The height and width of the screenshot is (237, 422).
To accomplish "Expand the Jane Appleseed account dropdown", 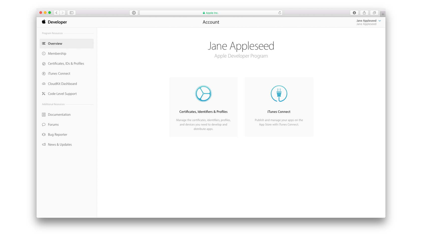I will point(380,21).
